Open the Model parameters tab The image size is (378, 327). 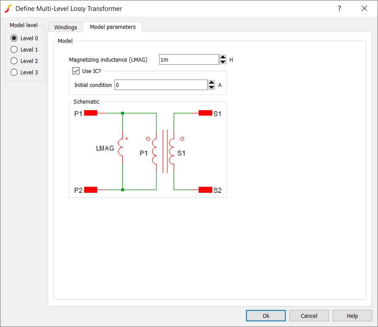point(113,27)
